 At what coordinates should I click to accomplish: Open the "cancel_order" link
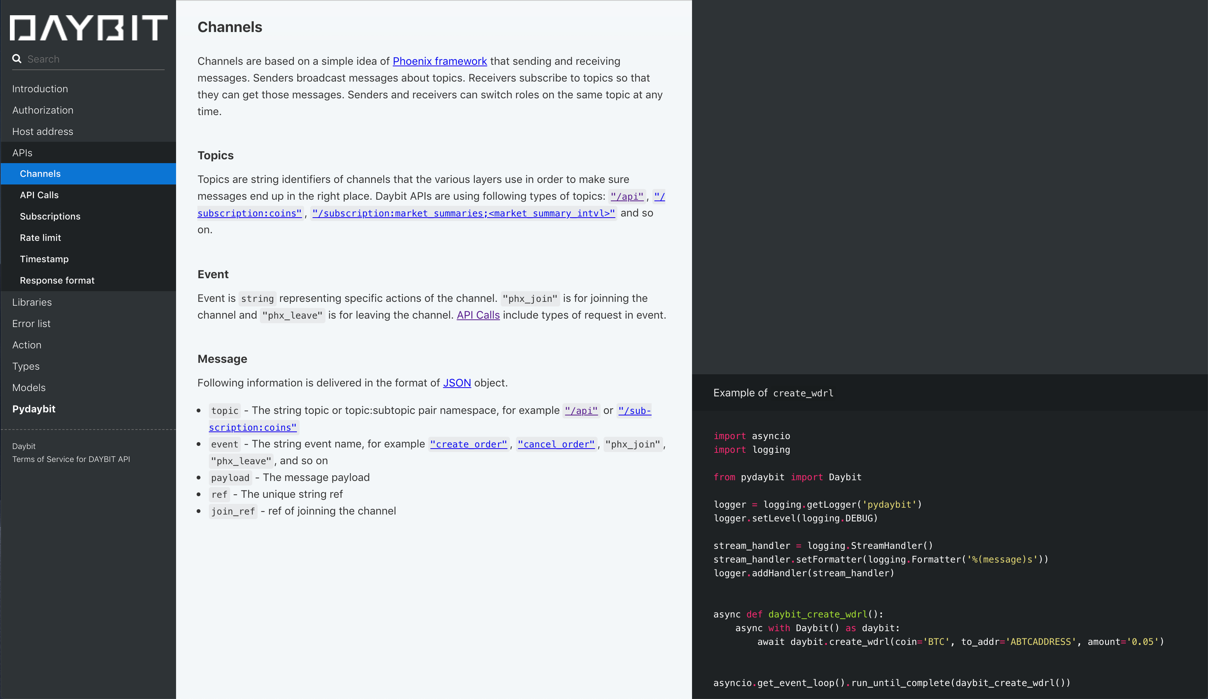pyautogui.click(x=556, y=444)
